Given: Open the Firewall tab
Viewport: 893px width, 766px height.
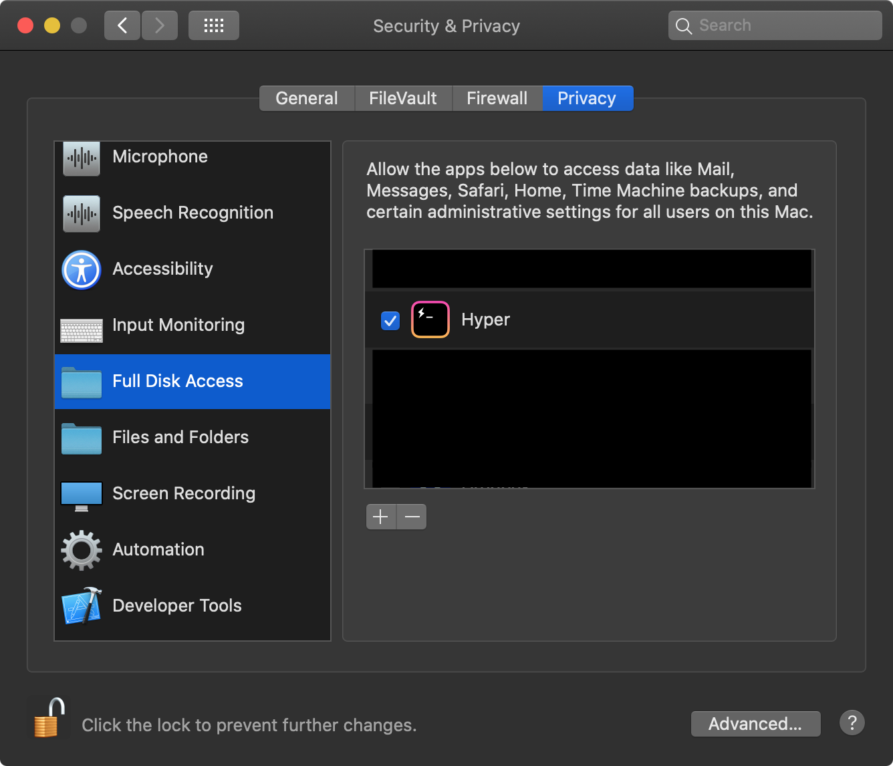Looking at the screenshot, I should coord(497,98).
